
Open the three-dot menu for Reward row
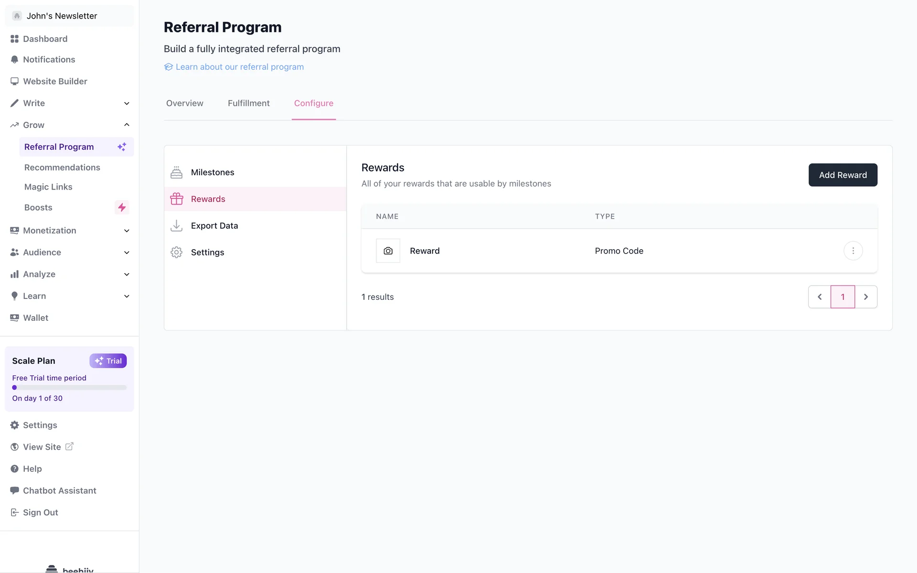[853, 251]
